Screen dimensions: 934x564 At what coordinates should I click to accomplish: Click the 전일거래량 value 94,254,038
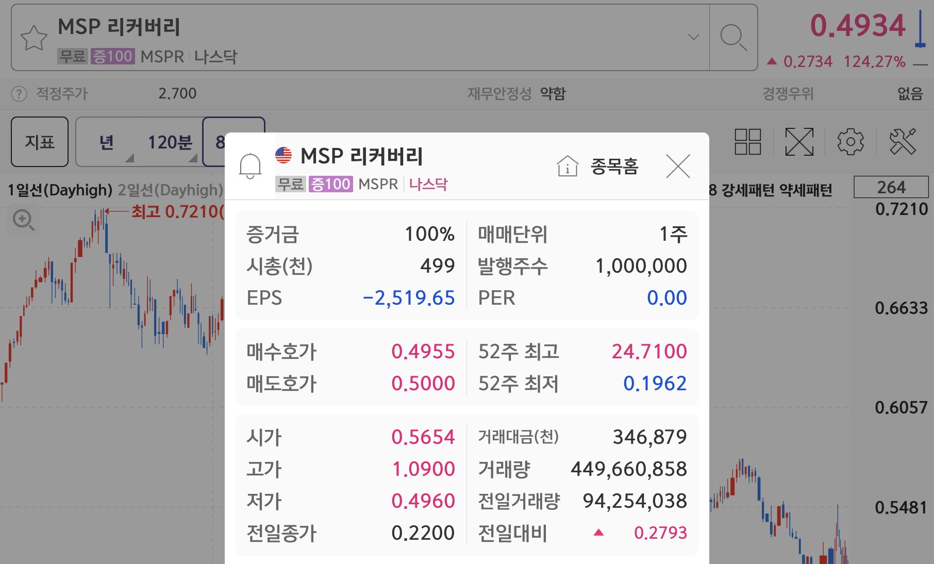pyautogui.click(x=635, y=501)
